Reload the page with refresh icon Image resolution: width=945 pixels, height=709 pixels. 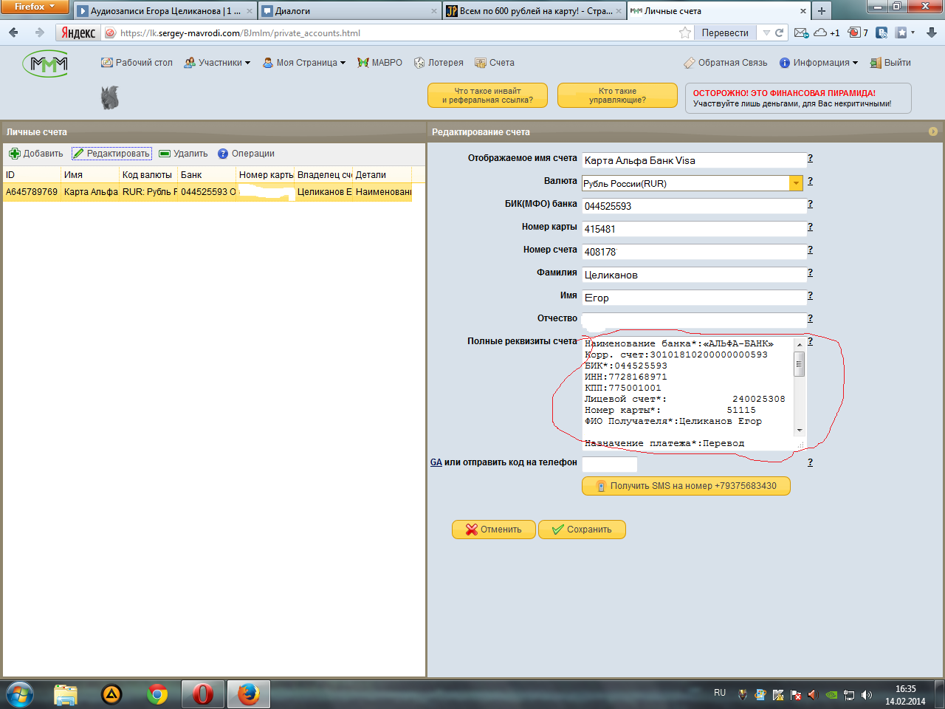779,32
